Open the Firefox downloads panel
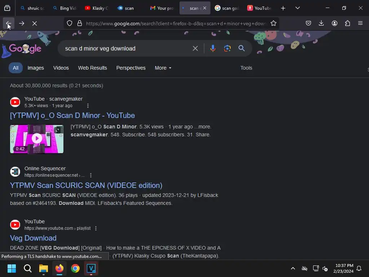 pos(321,23)
